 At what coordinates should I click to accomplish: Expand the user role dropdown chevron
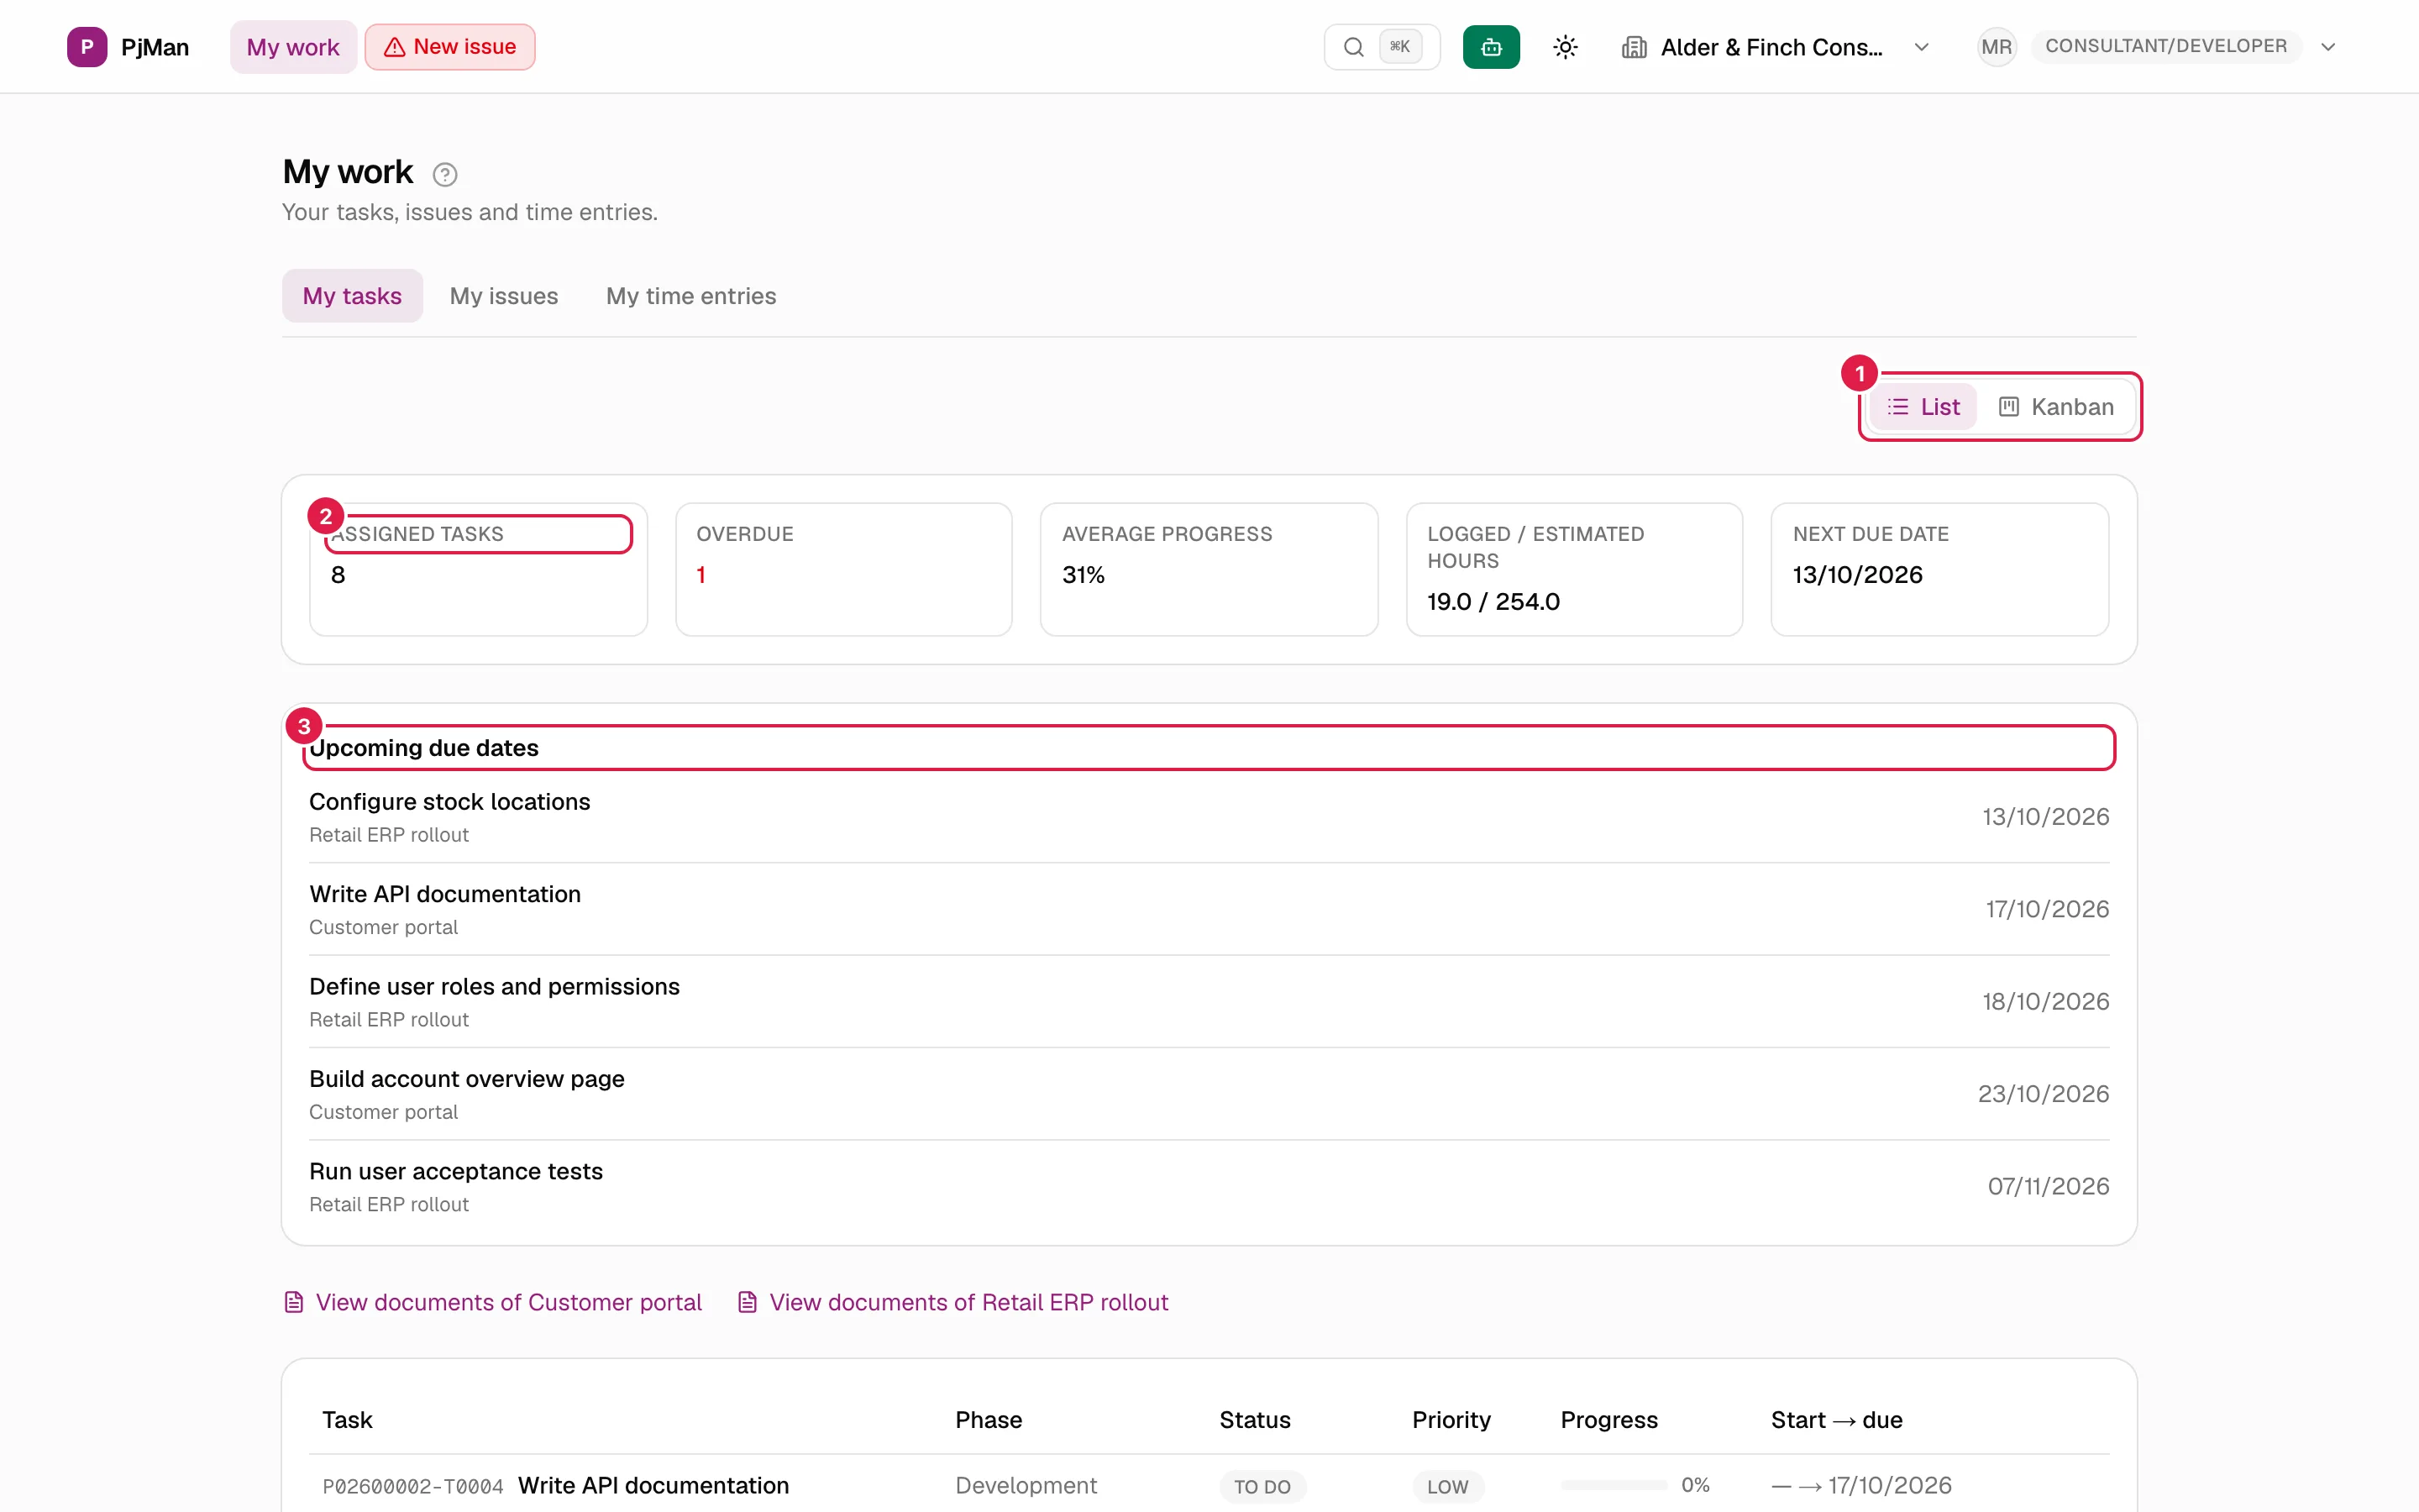pyautogui.click(x=2328, y=47)
